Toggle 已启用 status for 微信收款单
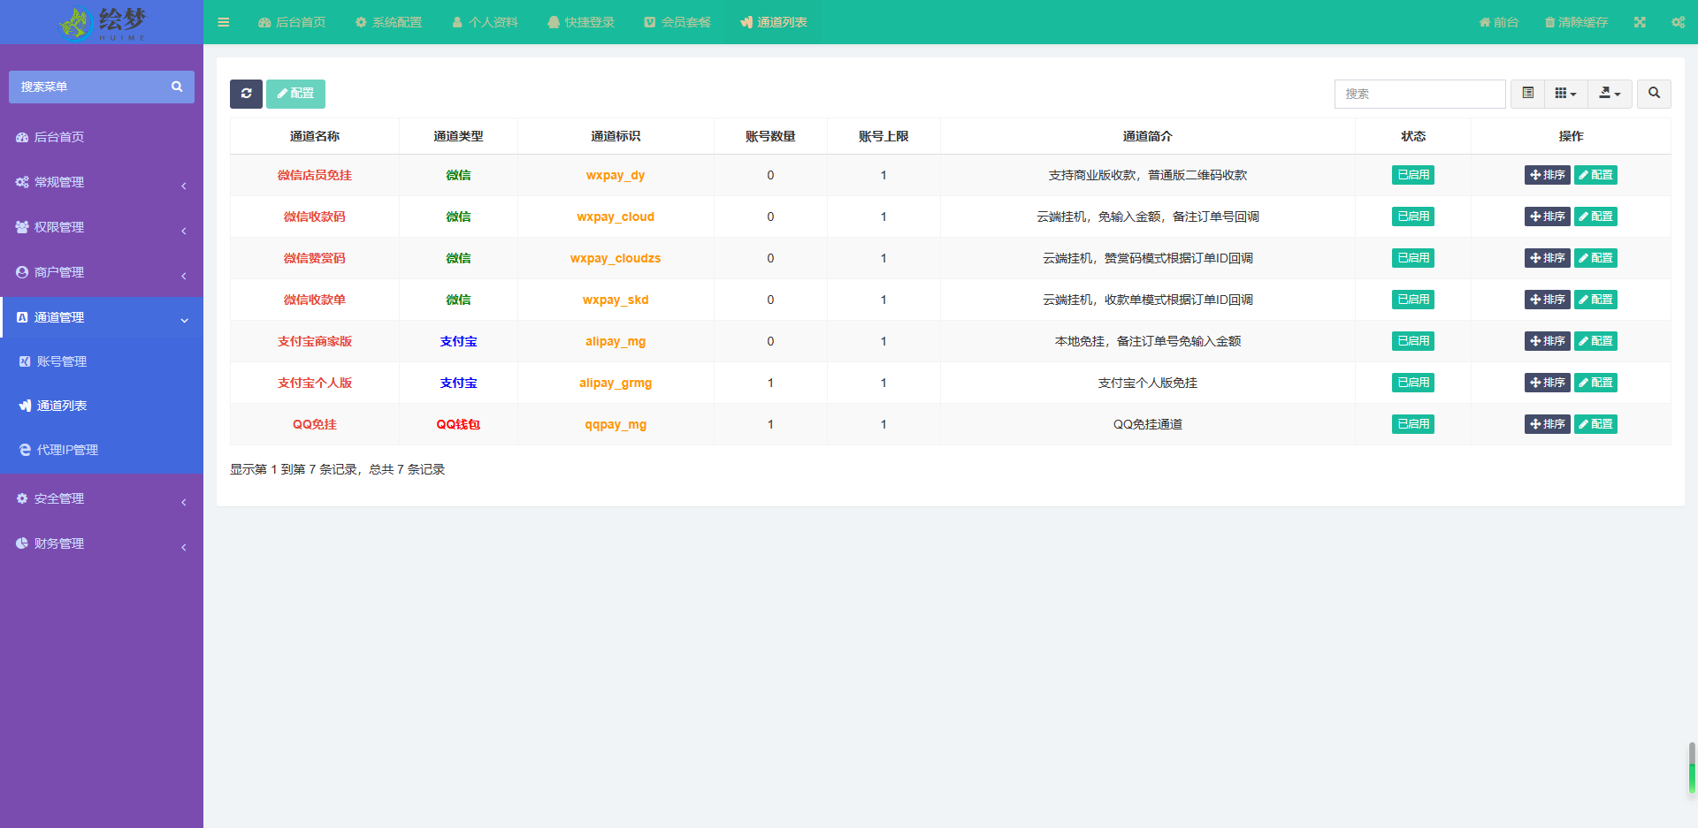 pyautogui.click(x=1413, y=300)
